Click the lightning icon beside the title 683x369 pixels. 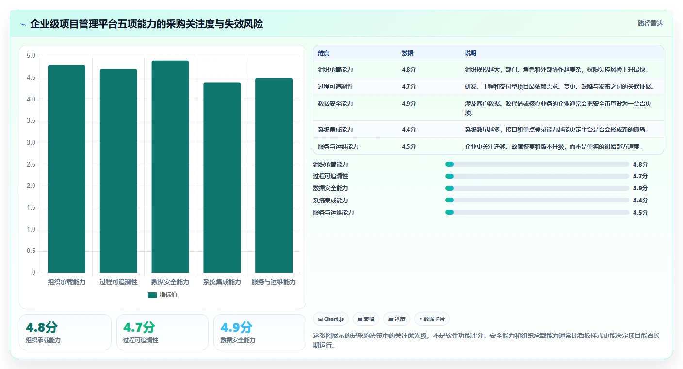(x=23, y=24)
